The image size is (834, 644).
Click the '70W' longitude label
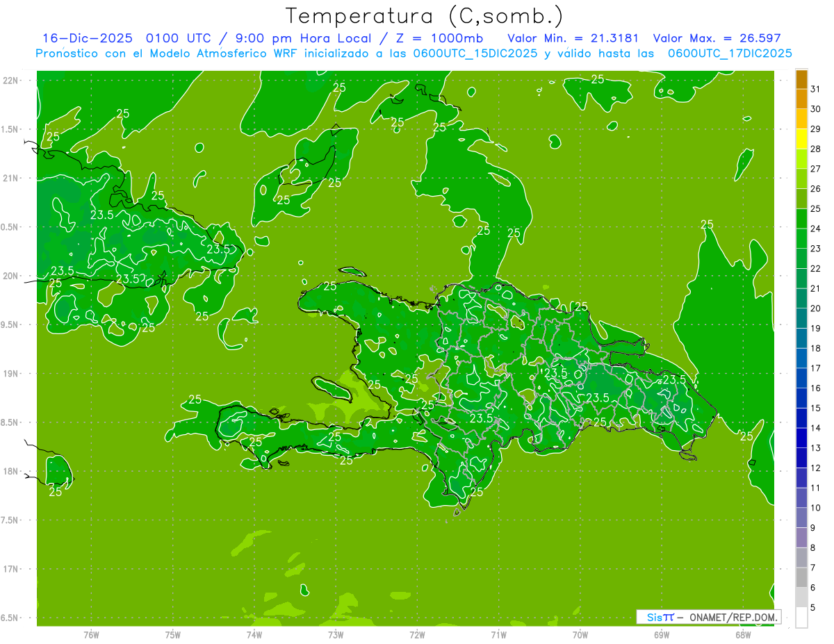point(580,634)
